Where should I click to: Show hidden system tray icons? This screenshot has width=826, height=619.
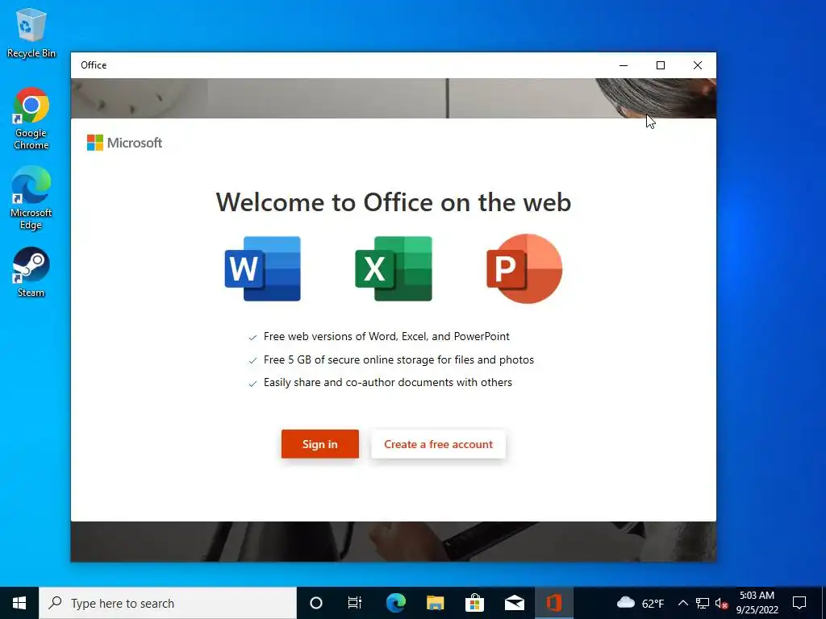[x=682, y=603]
